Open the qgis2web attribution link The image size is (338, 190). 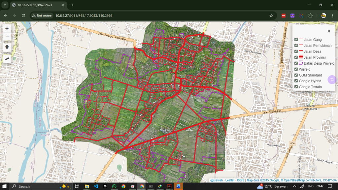217,180
